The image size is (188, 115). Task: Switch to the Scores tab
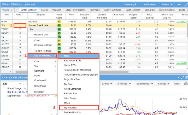[x=44, y=10]
